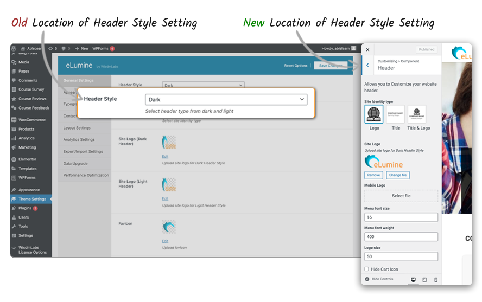This screenshot has height=302, width=482.
Task: Open Performance Optimization settings tab
Action: point(86,175)
